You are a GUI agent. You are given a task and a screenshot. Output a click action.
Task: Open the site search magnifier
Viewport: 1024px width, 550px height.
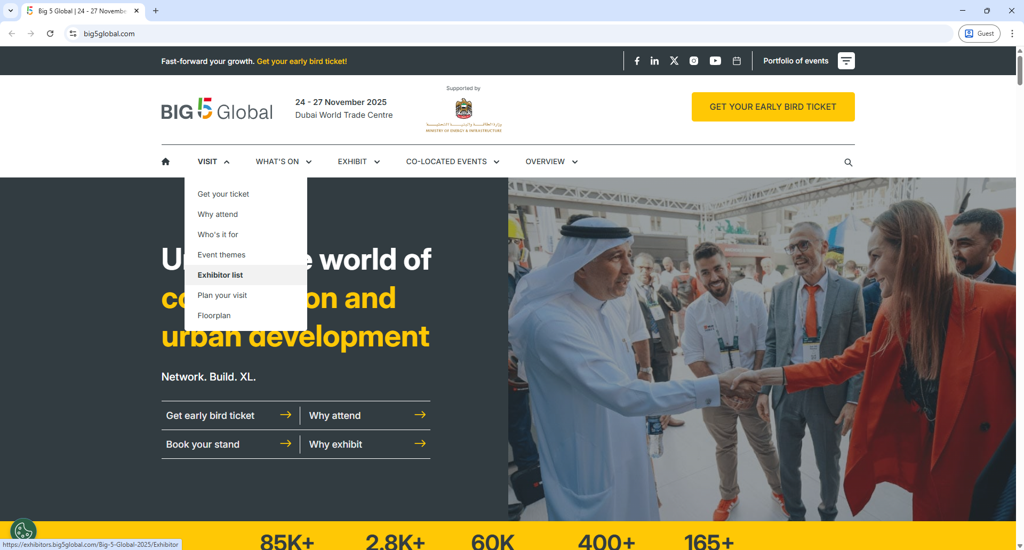coord(849,162)
